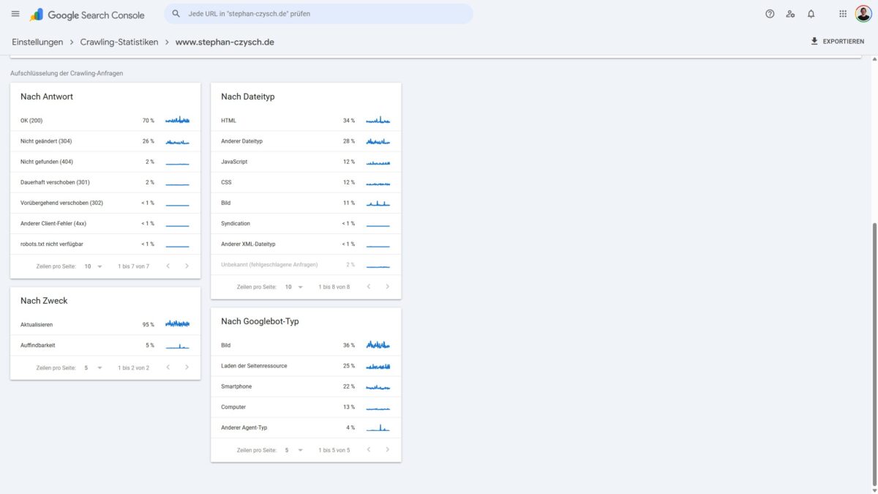Image resolution: width=878 pixels, height=494 pixels.
Task: Expand rows-per-page dropdown in Nach Zweck
Action: 93,368
